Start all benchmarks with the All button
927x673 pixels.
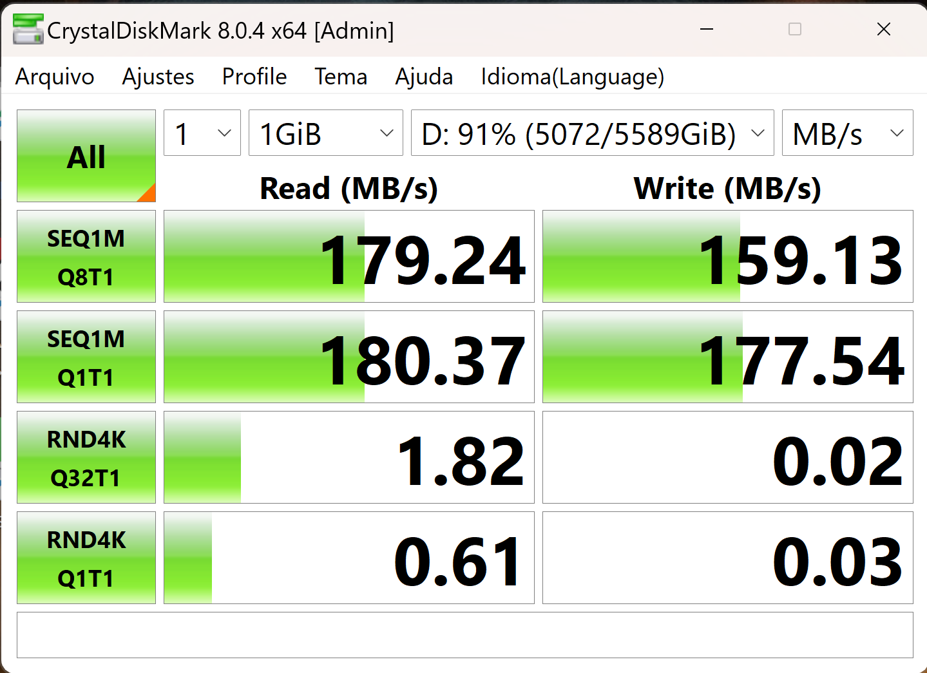coord(86,156)
